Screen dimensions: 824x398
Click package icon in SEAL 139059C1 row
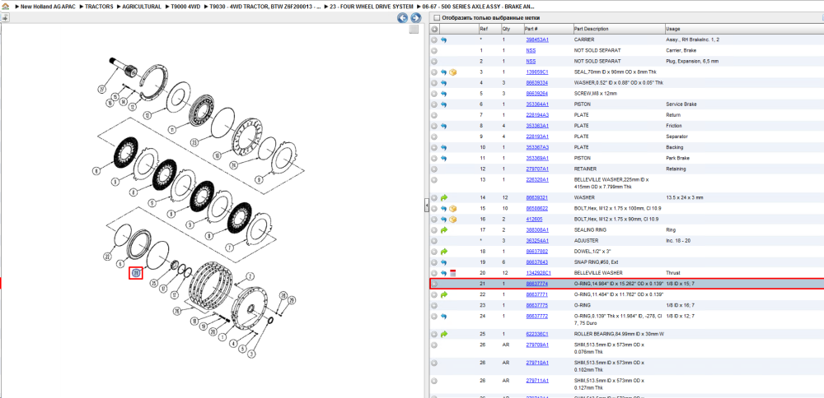point(453,72)
